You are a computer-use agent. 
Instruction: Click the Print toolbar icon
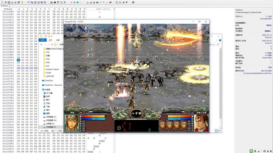tap(12, 2)
